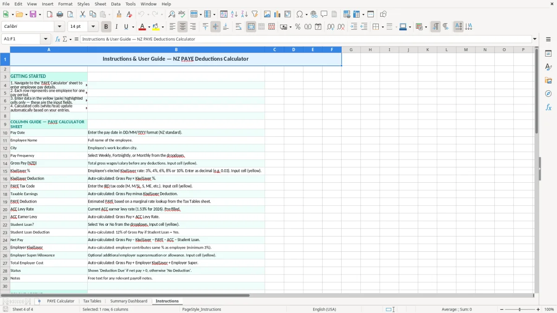
Task: Insert hyperlink globe icon
Action: [x=314, y=14]
